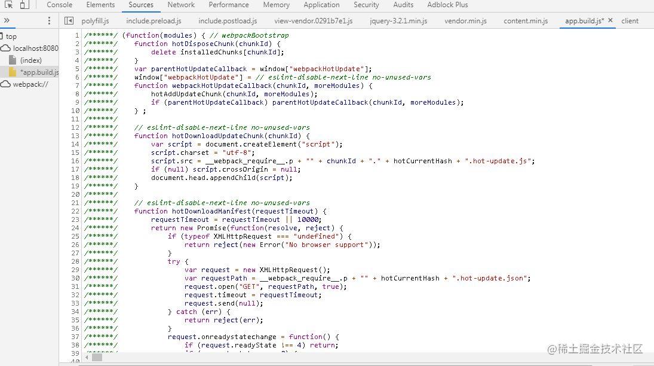Open (index) file in navigator
The height and width of the screenshot is (366, 654).
click(31, 60)
